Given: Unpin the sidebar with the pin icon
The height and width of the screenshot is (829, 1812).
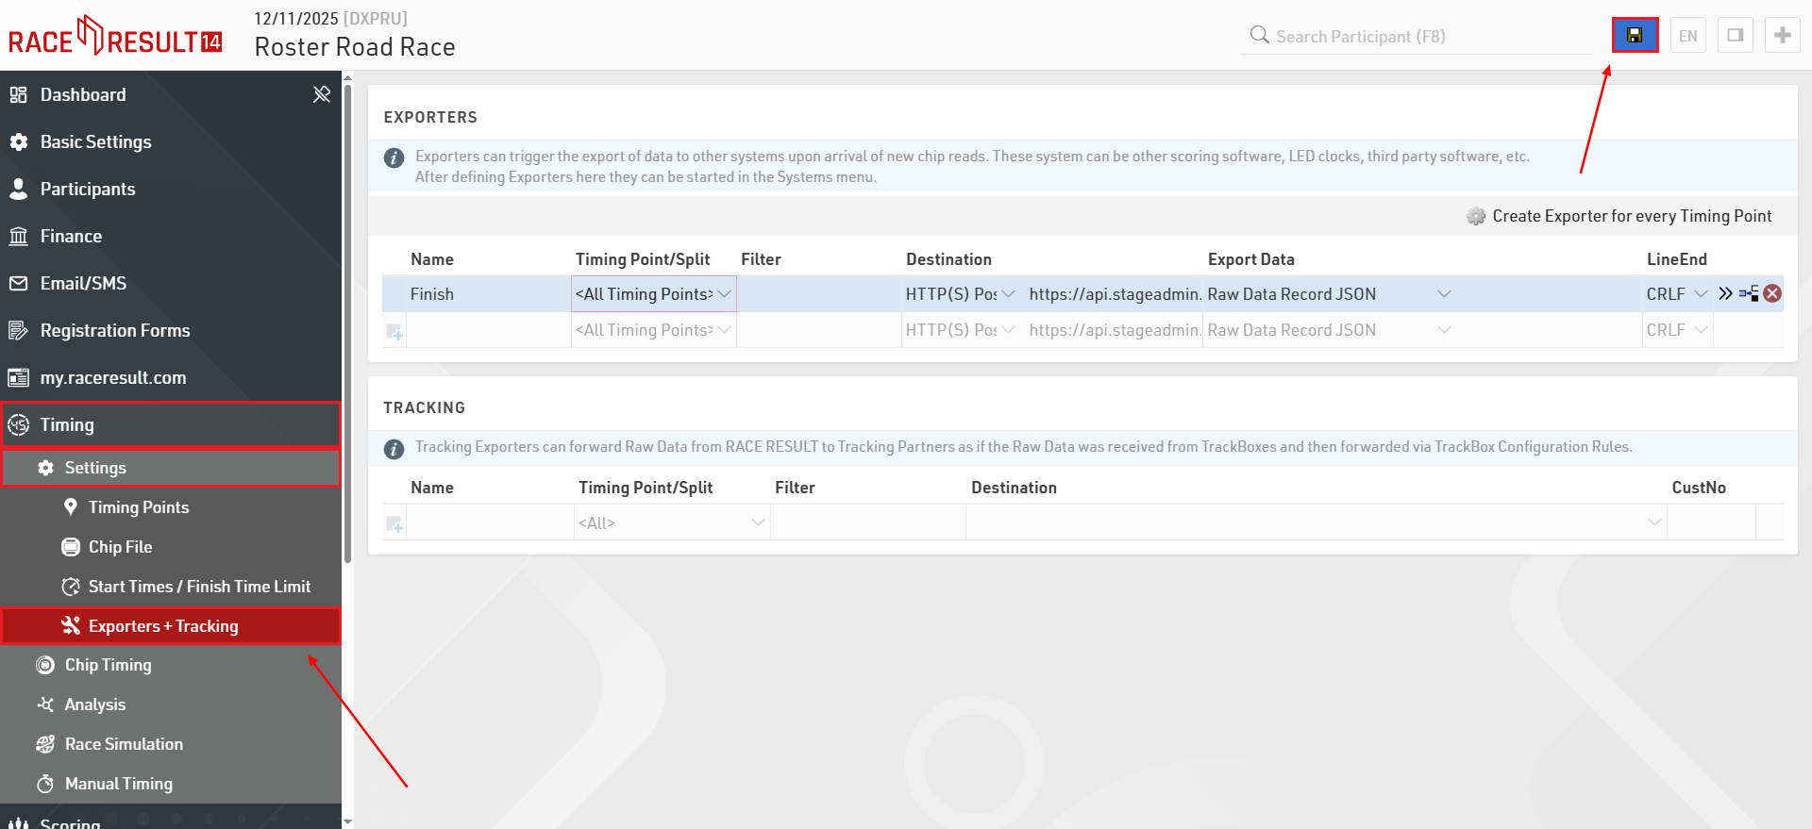Looking at the screenshot, I should pos(322,94).
